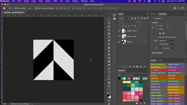
Task: Open the Fill Transparent dropdown
Action: point(169,48)
